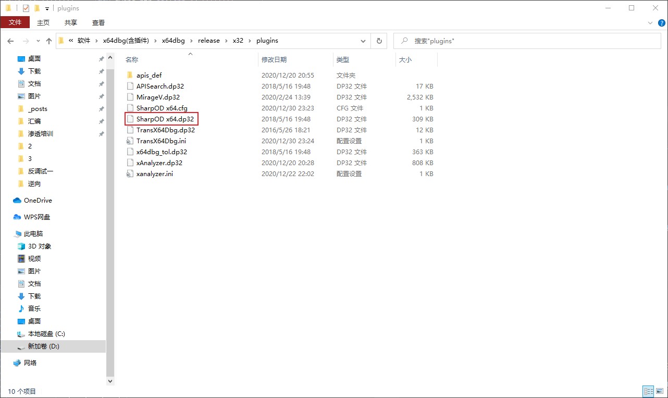Select the TransX64Dbg.dp32 file icon
The image size is (668, 398).
pos(130,130)
